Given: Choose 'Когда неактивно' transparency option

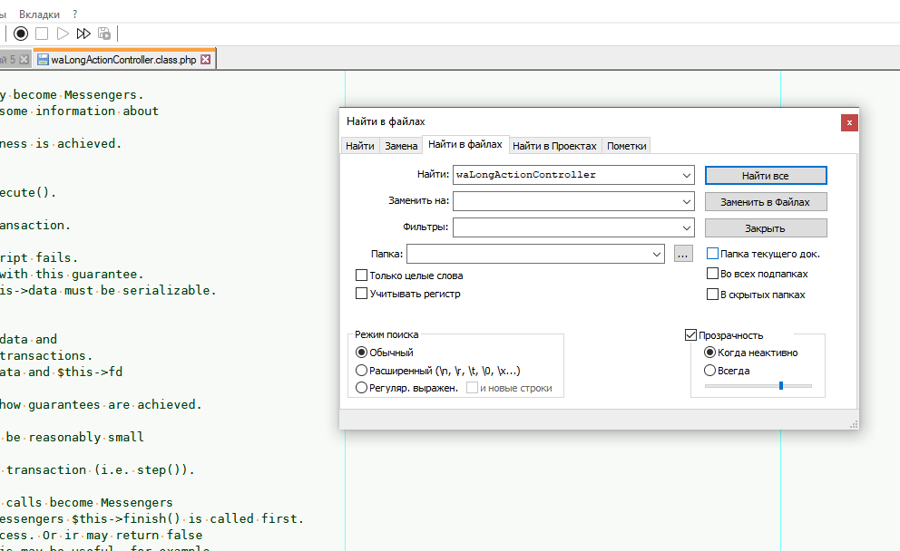Looking at the screenshot, I should pos(710,352).
